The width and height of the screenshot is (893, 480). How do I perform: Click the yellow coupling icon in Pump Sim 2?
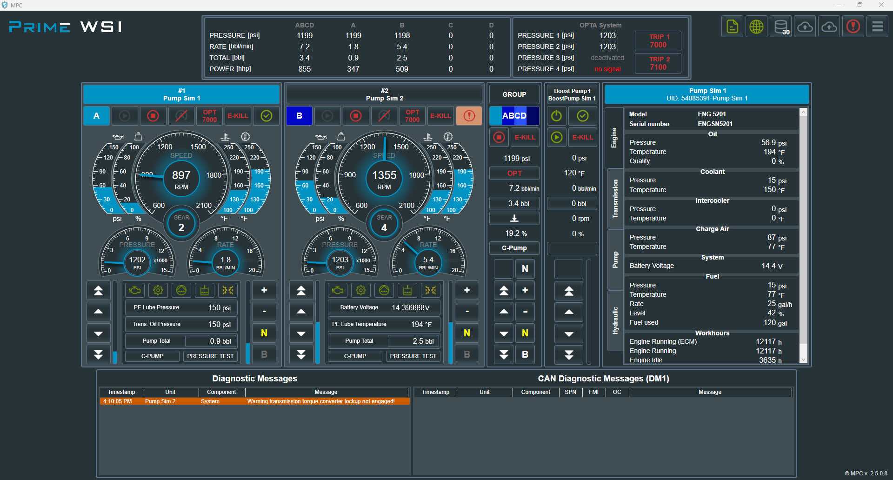pyautogui.click(x=431, y=290)
